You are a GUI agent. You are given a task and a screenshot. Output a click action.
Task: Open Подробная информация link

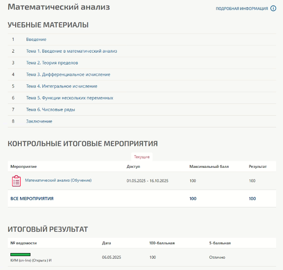(242, 9)
